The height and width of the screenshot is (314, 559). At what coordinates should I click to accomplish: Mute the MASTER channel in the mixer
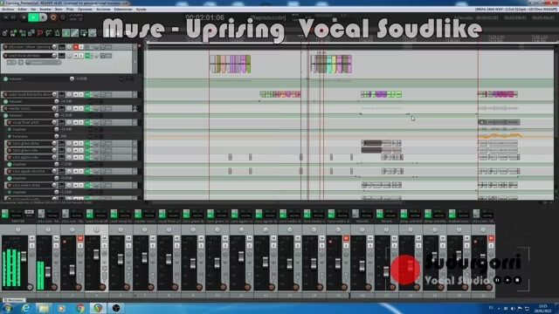tap(31, 238)
